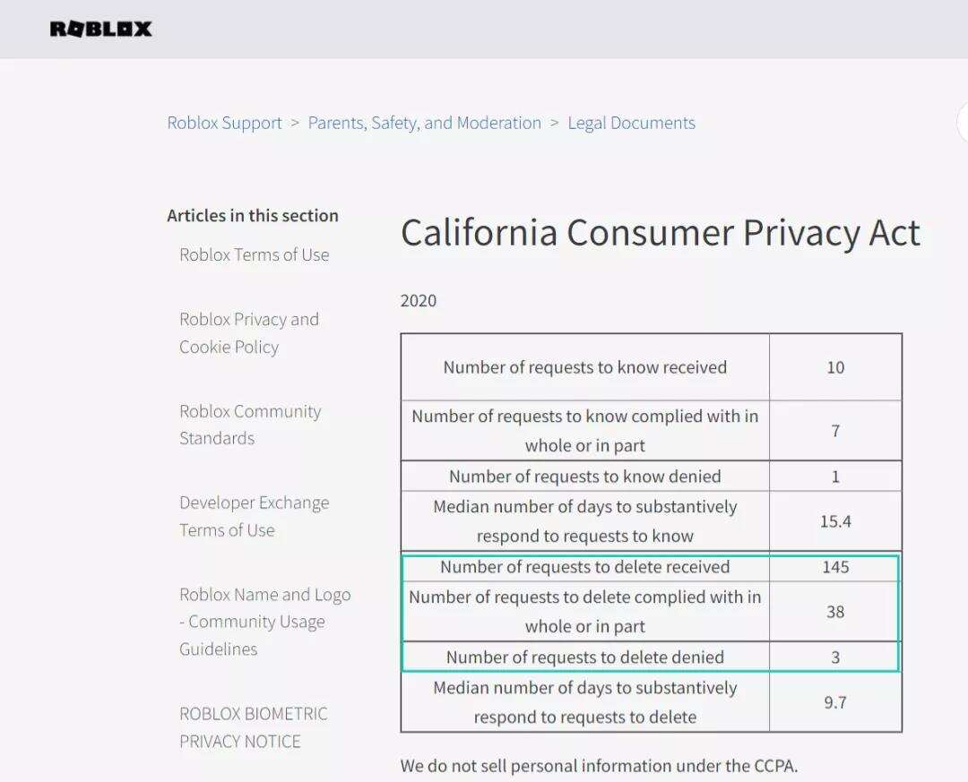Click the 'Articles in this section' heading
Screen dimensions: 968x782
point(253,215)
